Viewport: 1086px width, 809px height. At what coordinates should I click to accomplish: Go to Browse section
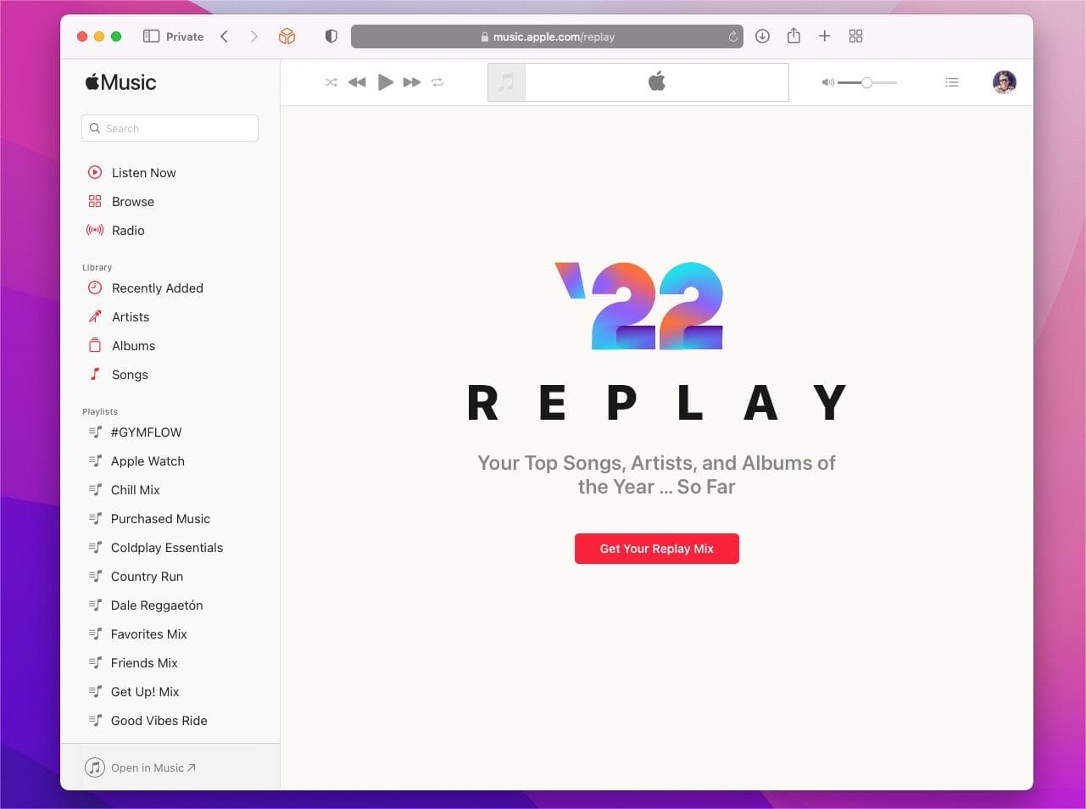click(x=120, y=202)
